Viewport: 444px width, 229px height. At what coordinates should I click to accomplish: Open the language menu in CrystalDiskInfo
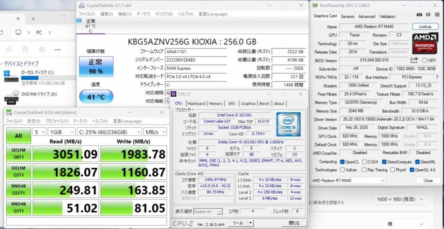point(213,14)
